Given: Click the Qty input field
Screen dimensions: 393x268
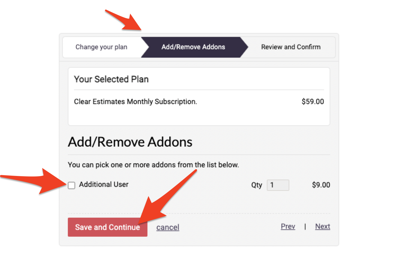Looking at the screenshot, I should point(278,185).
